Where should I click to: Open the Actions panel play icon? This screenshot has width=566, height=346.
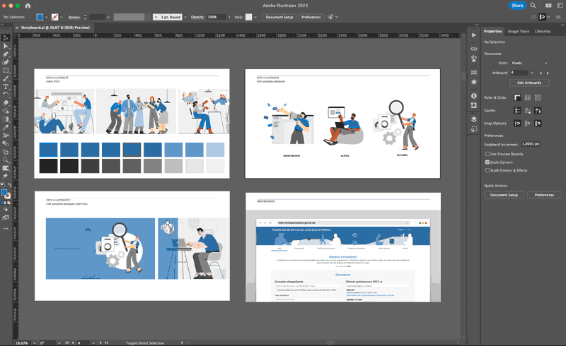(473, 35)
